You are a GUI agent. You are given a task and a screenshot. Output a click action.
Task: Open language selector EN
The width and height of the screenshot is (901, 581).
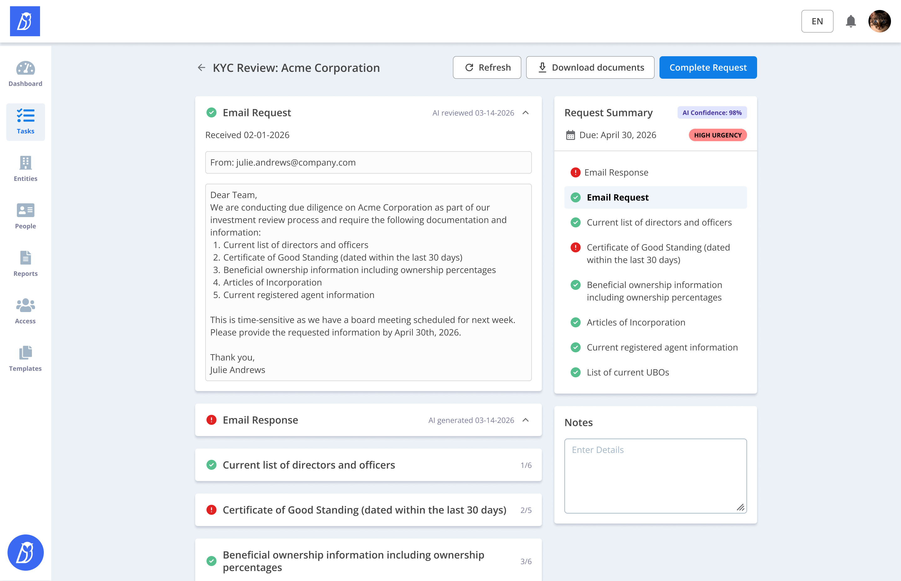[817, 22]
